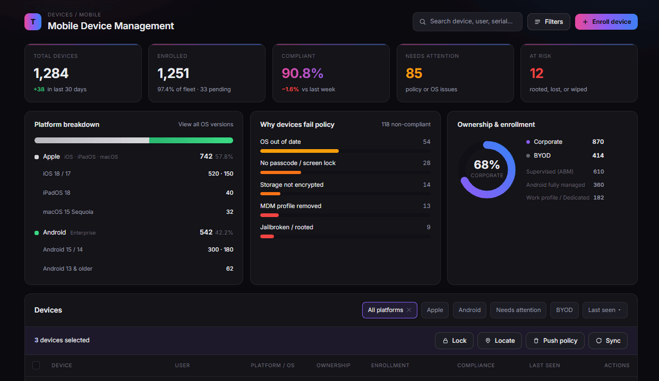Image resolution: width=659 pixels, height=381 pixels.
Task: Tick the select-all devices checkbox
Action: [36, 365]
